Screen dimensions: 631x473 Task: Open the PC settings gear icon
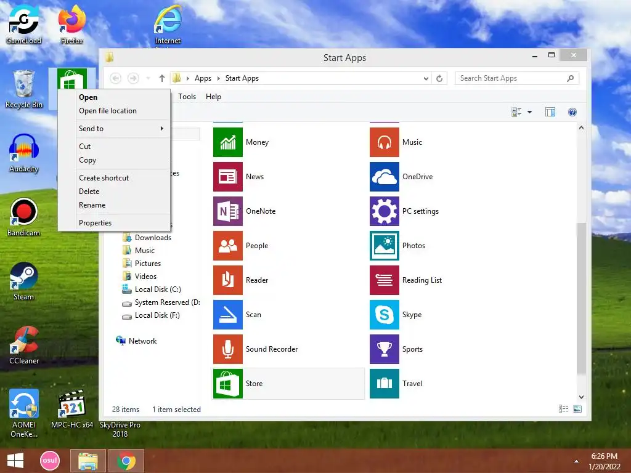[385, 211]
